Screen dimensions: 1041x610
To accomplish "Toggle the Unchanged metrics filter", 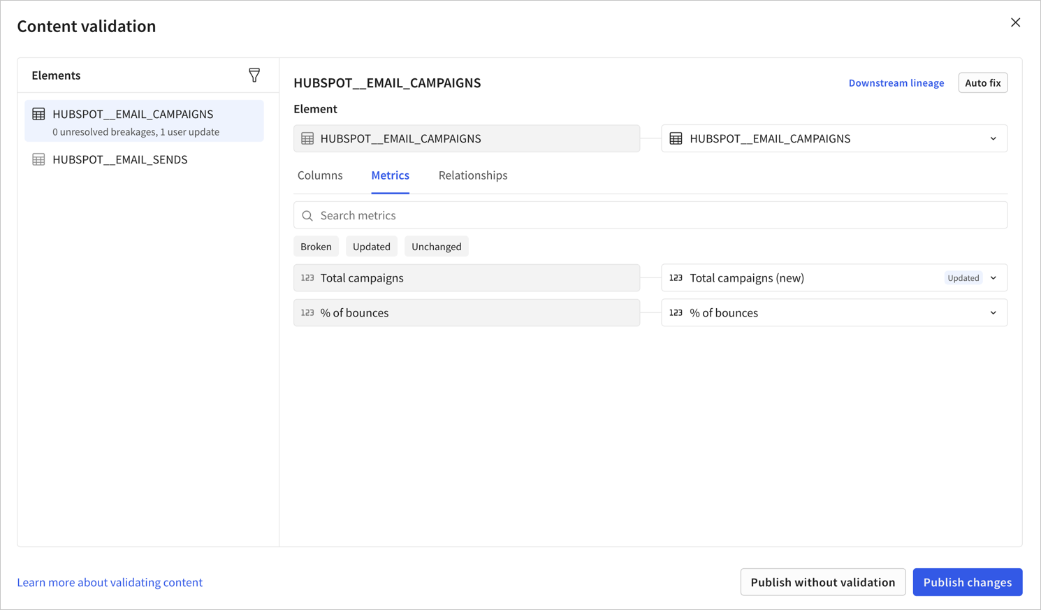I will [x=436, y=246].
